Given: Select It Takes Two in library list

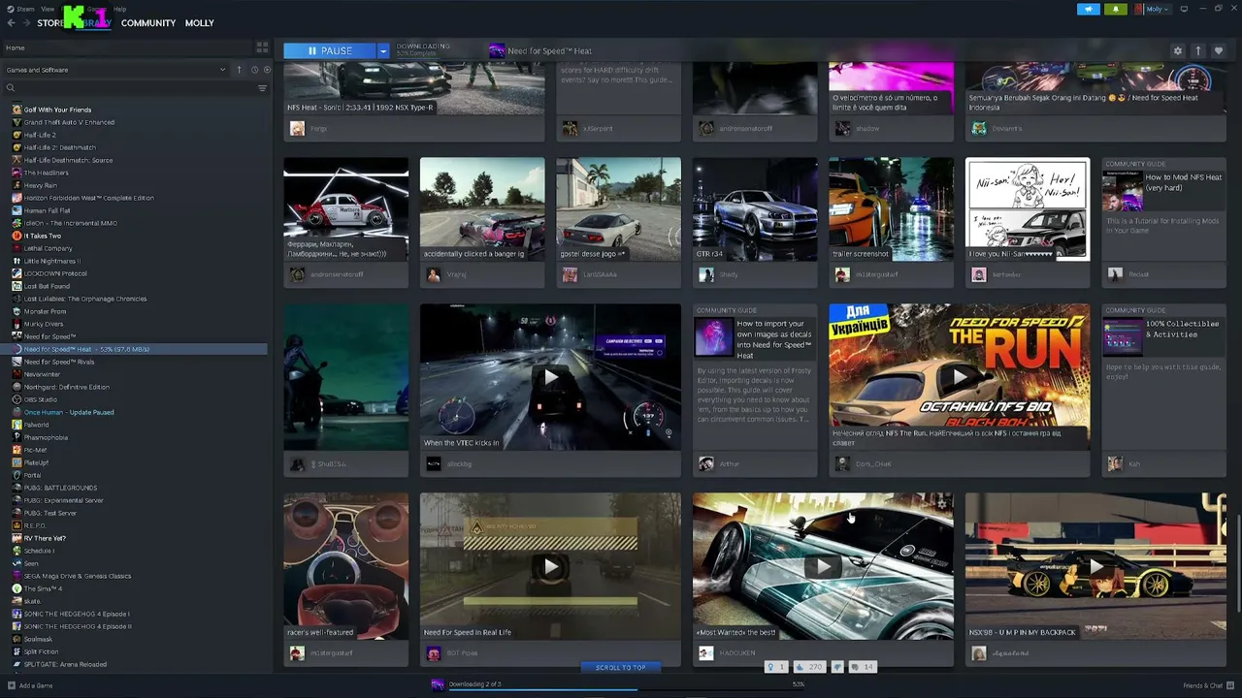Looking at the screenshot, I should click(x=43, y=236).
